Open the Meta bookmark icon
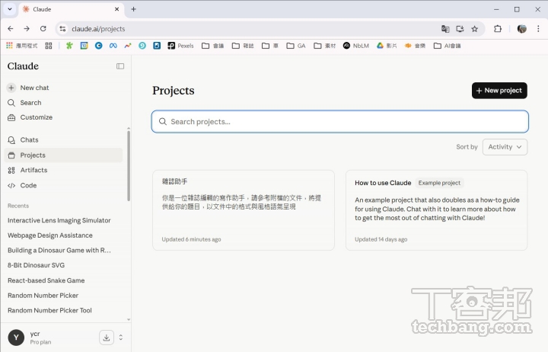This screenshot has width=548, height=352. tap(113, 46)
